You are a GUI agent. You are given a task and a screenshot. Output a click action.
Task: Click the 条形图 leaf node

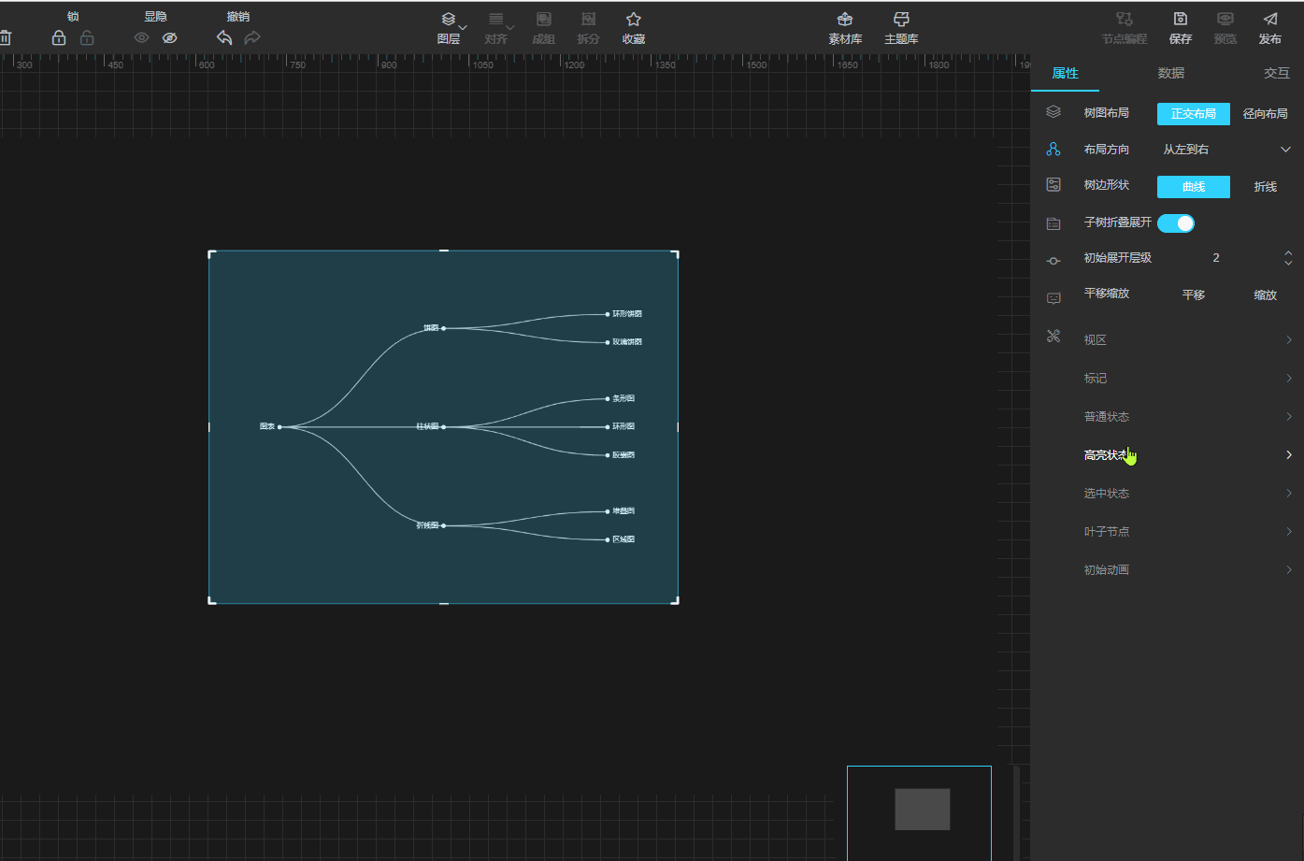[621, 398]
